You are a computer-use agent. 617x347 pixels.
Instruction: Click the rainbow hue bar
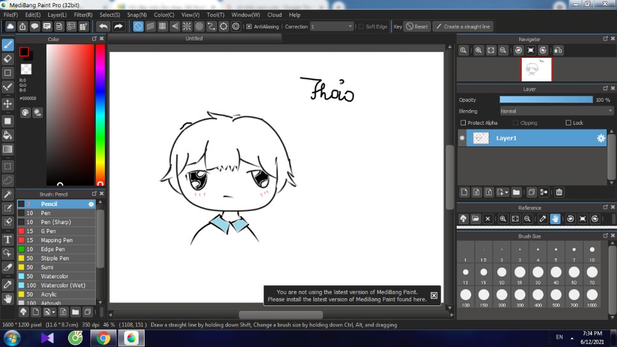tap(101, 114)
